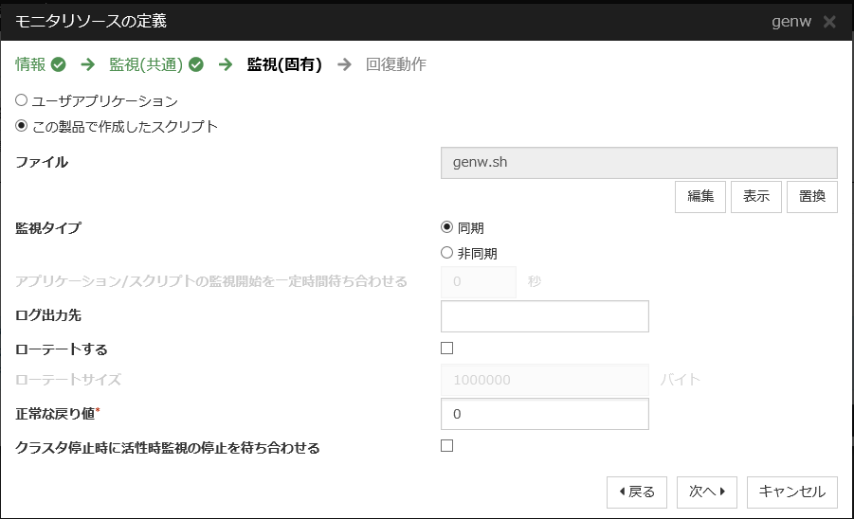Image resolution: width=854 pixels, height=519 pixels.
Task: Choose 非同期 monitor type
Action: [x=447, y=253]
